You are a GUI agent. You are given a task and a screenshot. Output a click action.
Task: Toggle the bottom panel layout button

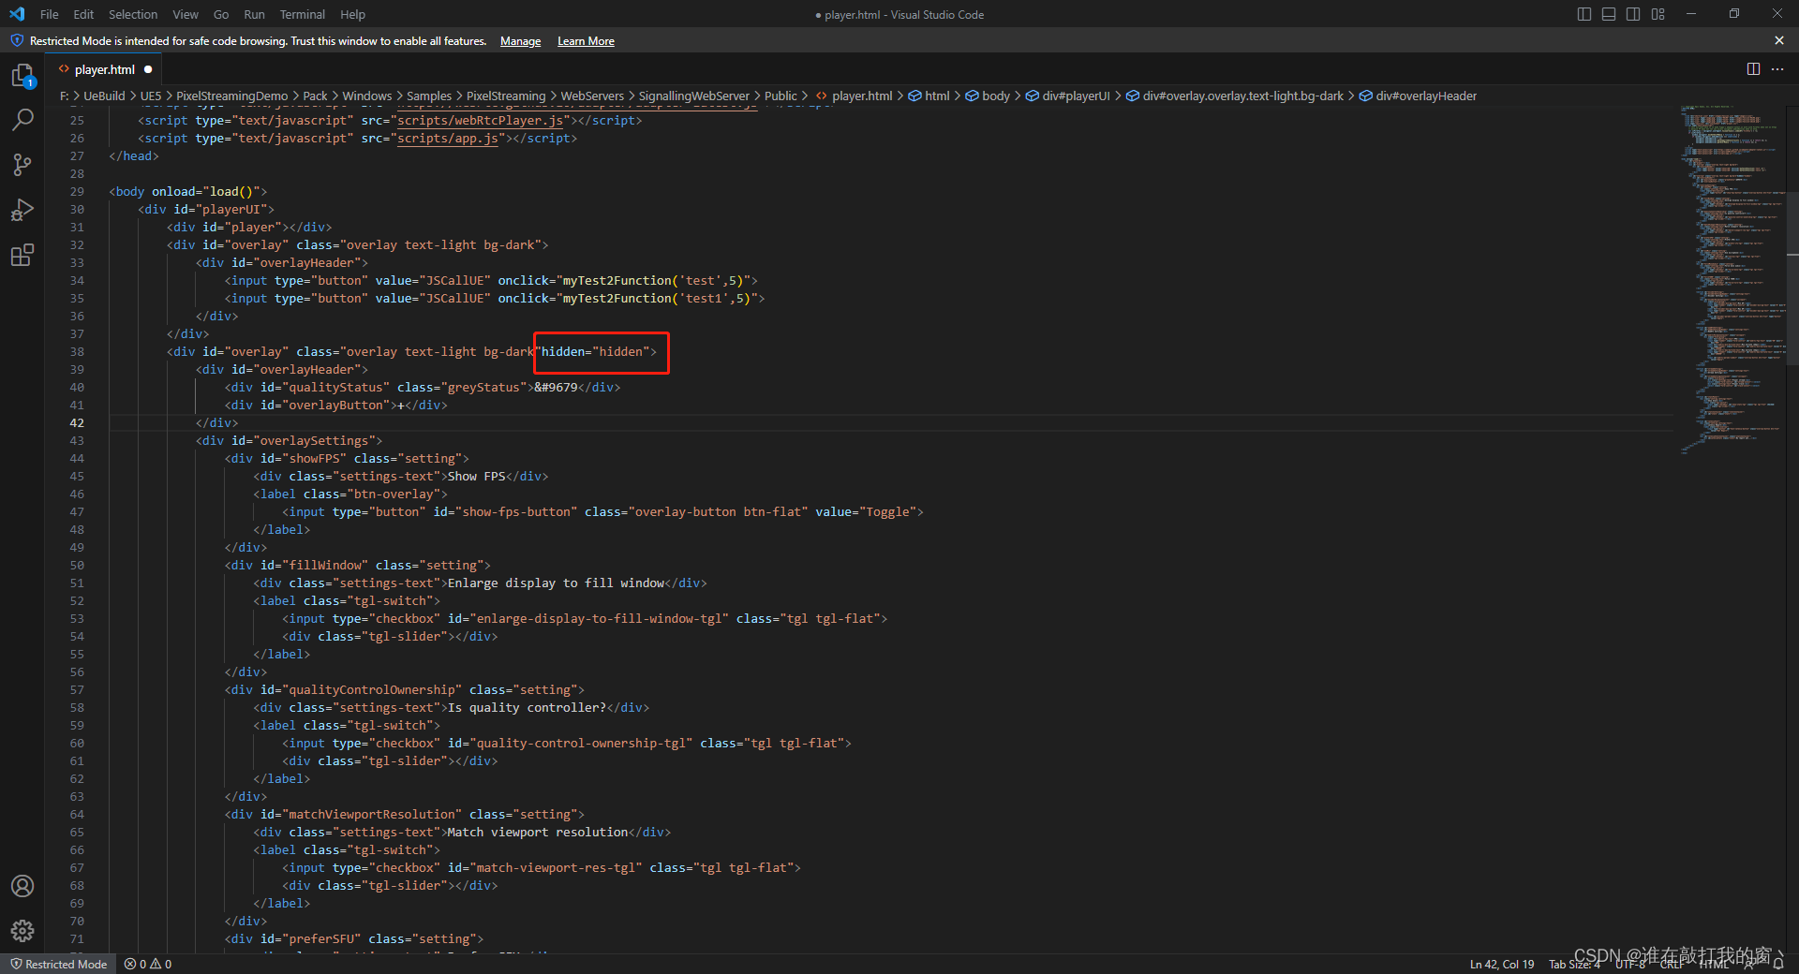click(x=1609, y=14)
